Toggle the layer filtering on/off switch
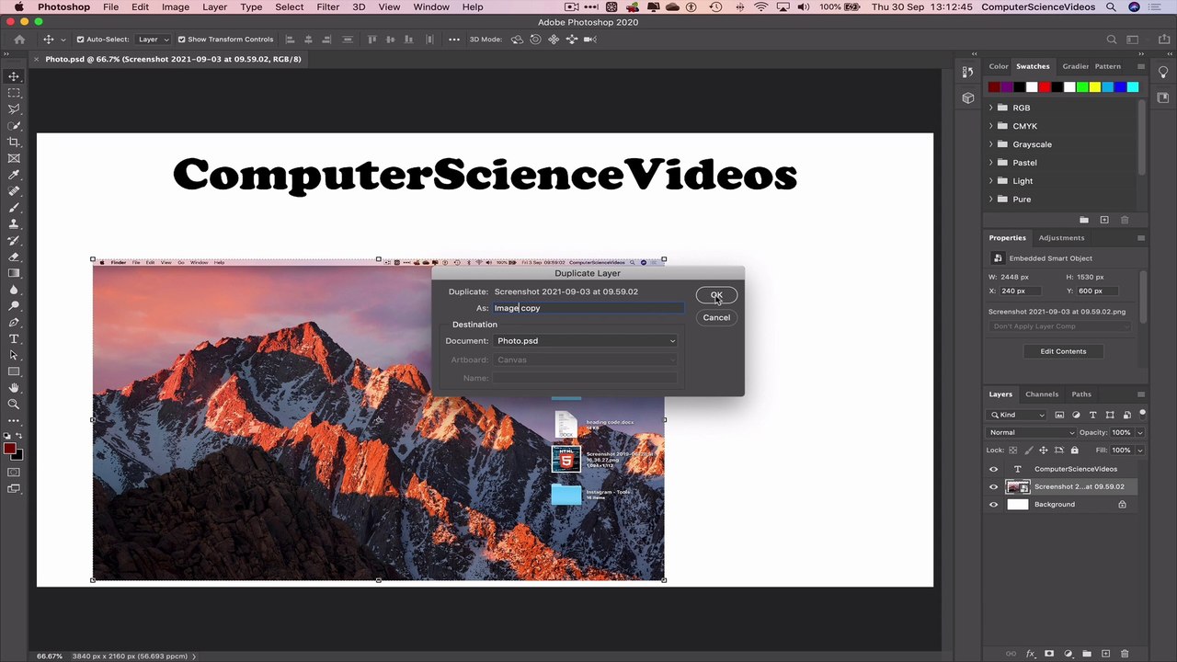The image size is (1177, 662). (x=1142, y=414)
